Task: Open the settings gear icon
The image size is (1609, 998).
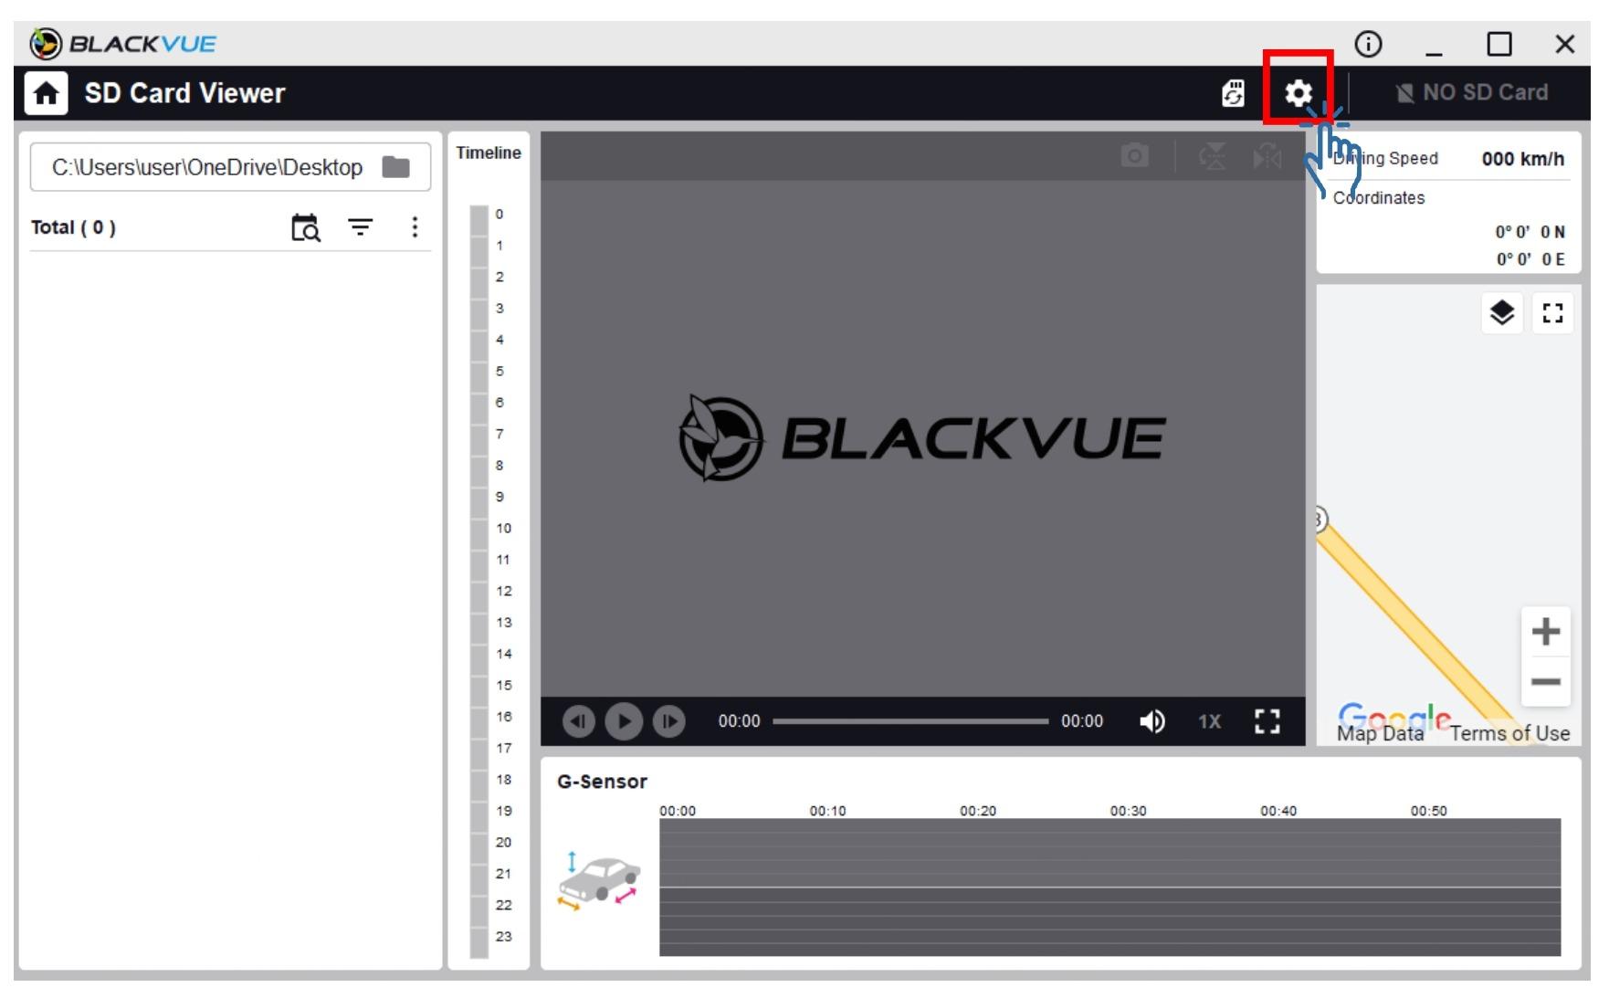Action: click(x=1298, y=93)
